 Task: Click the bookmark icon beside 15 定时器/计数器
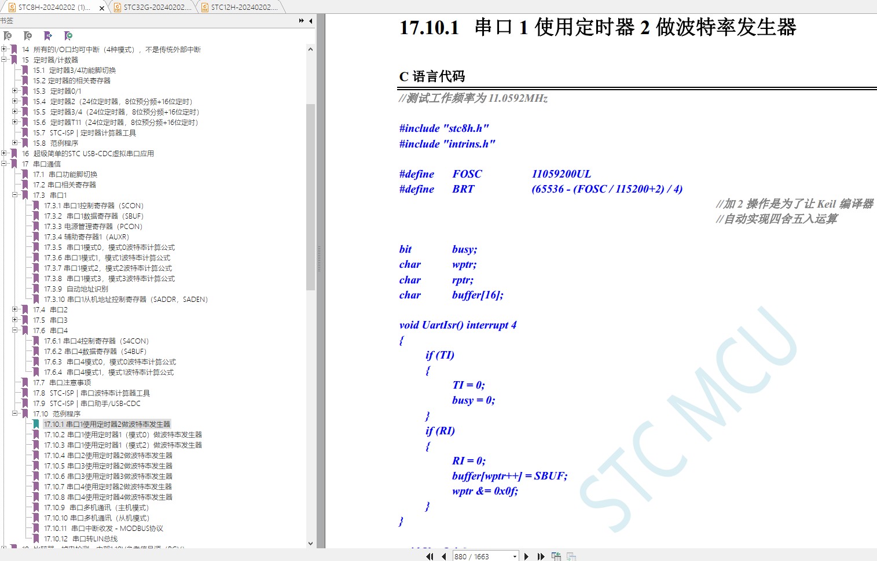tap(14, 60)
